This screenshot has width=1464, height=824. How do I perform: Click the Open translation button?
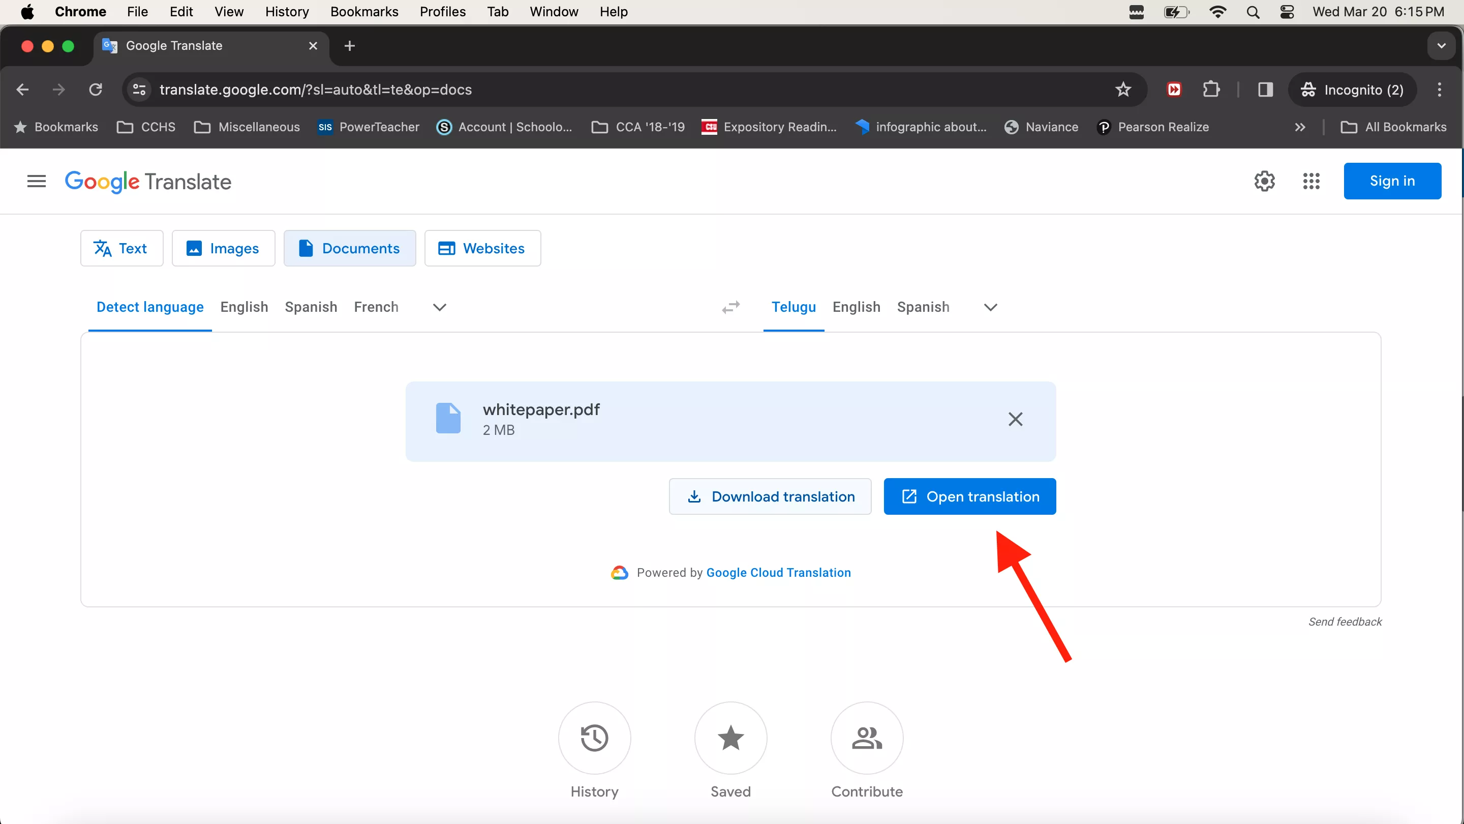click(x=969, y=496)
